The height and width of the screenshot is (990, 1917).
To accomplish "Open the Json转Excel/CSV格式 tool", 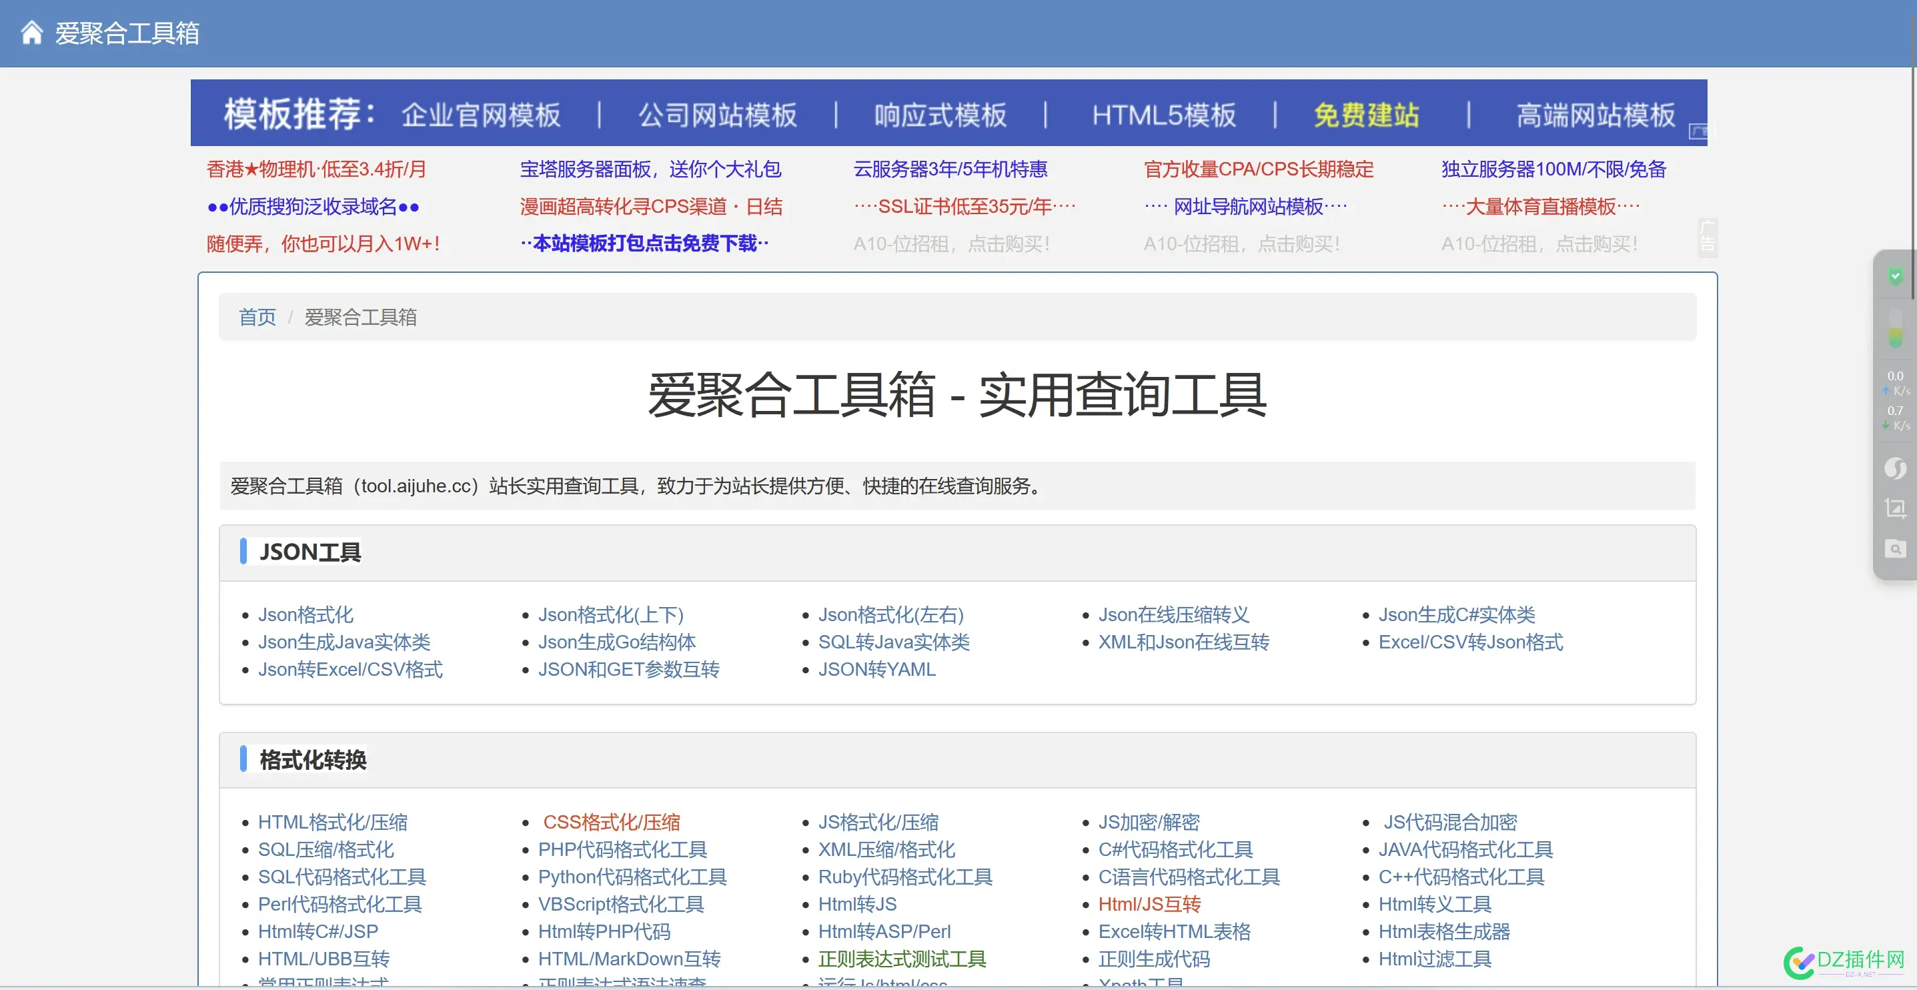I will tap(350, 670).
